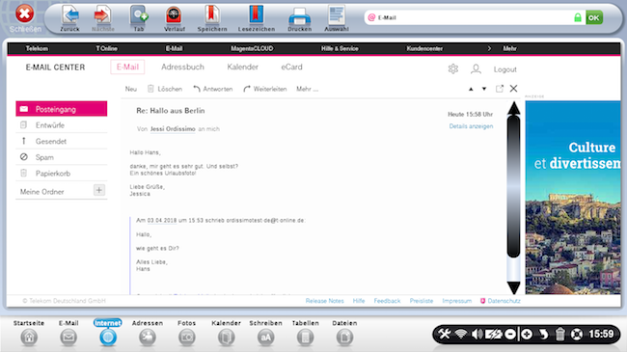Click the large scroll-down arrow of the mail

coord(513,287)
